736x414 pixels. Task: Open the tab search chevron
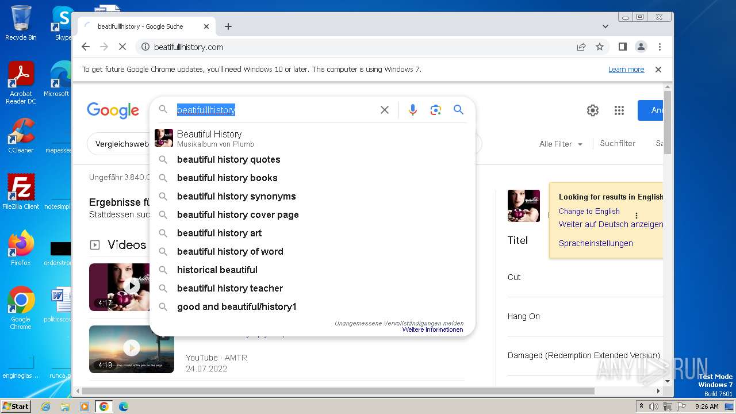pos(605,26)
